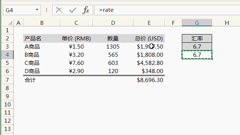Select price cell ¥1.50
Screen dimensions: 240x135
[x=76, y=46]
